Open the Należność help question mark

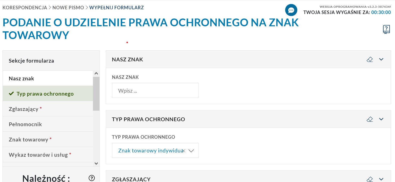click(x=92, y=178)
